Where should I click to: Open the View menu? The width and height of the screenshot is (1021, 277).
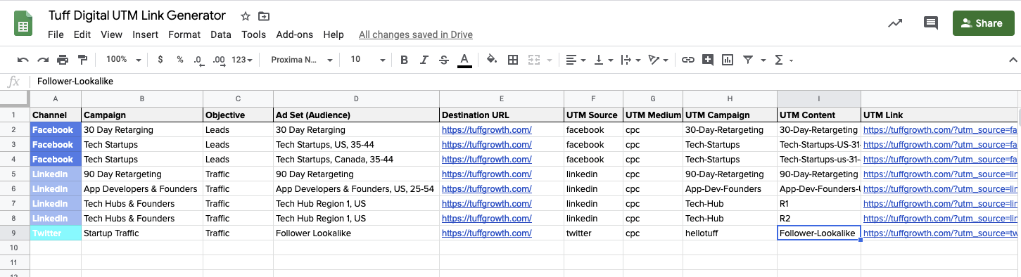pos(111,34)
